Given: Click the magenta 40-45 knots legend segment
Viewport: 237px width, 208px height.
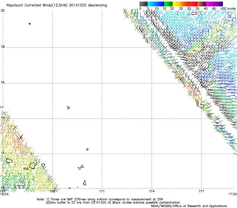Looking at the screenshot, I should (210, 4).
